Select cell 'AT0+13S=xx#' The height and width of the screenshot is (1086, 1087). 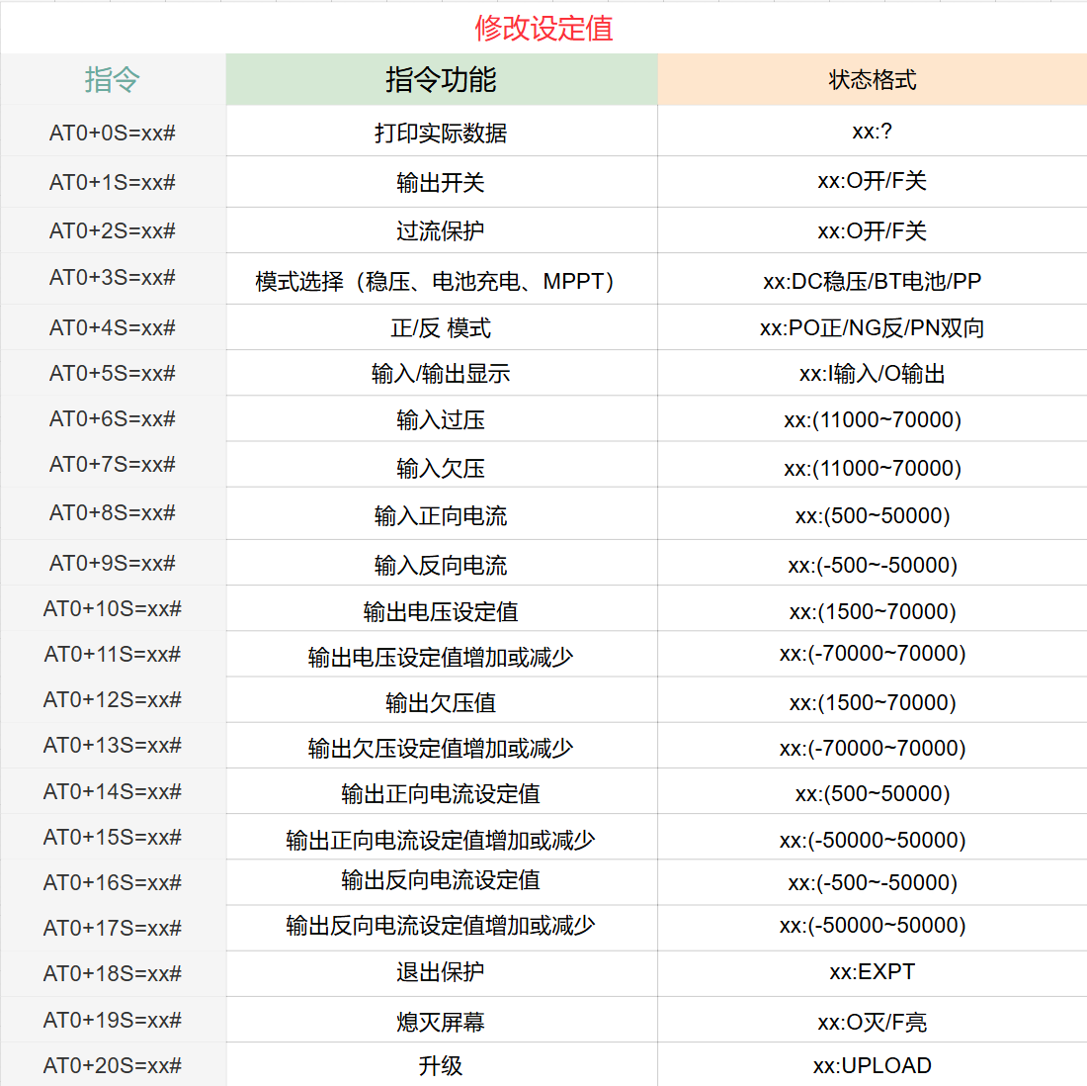point(113,746)
